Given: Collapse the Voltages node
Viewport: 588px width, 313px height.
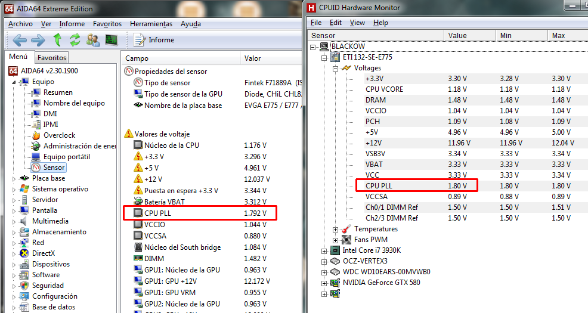Looking at the screenshot, I should tap(335, 69).
